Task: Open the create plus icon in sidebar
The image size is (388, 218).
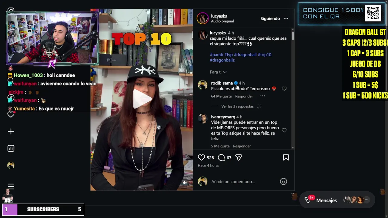Action: (x=11, y=131)
